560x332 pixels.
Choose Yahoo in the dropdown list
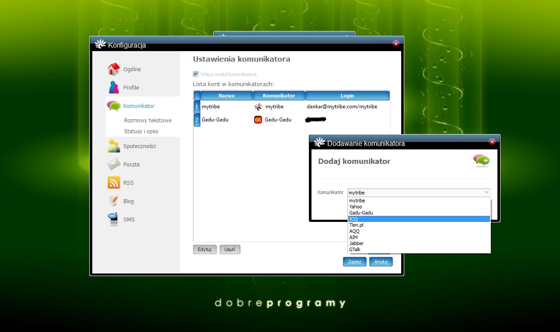tap(419, 207)
